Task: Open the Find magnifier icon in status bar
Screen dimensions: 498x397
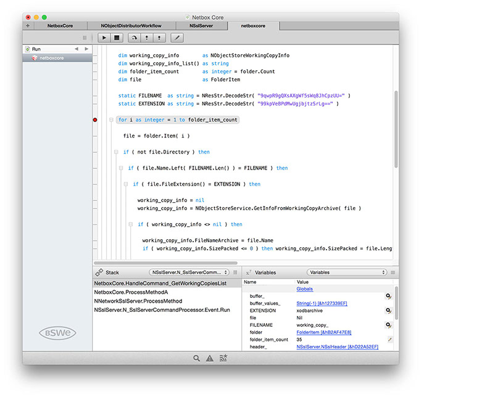Action: 196,358
